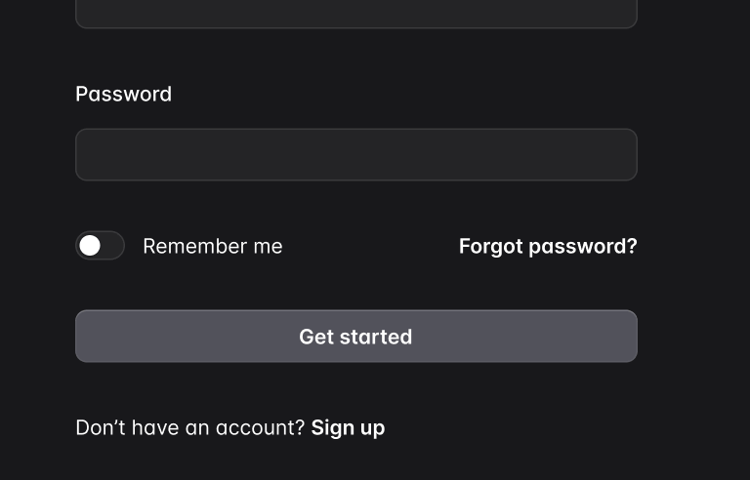Tap the bold Sign up text
The image size is (750, 480).
coord(348,427)
